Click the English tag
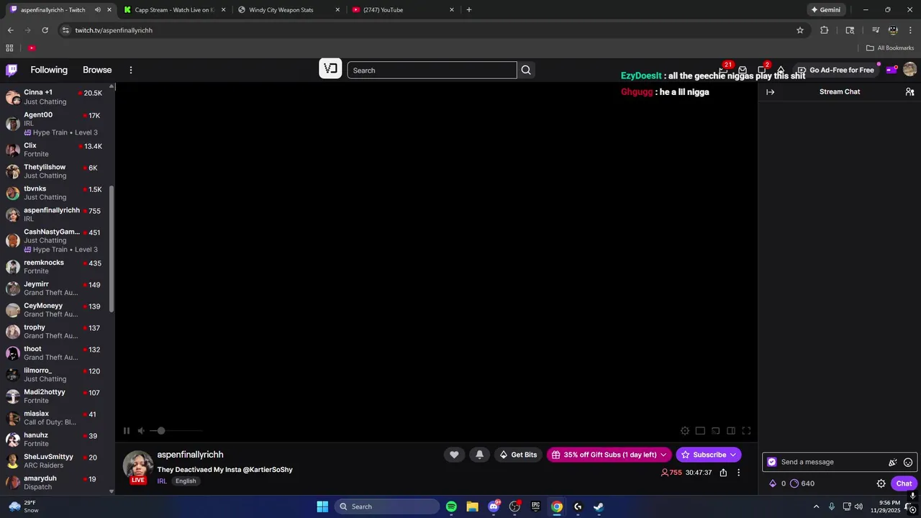921x518 pixels. coord(186,481)
